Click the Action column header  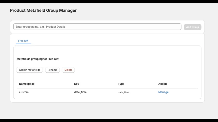162,84
